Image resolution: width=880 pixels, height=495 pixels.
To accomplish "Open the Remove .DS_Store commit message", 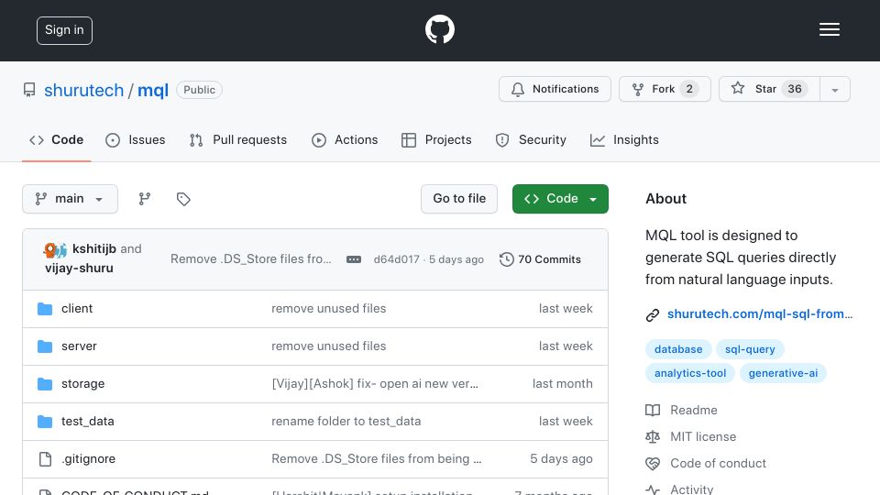I will click(x=251, y=258).
